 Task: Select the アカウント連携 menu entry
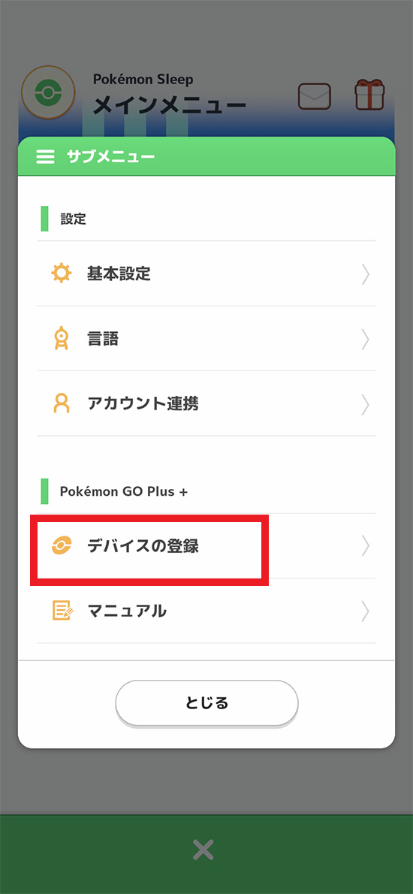(x=206, y=403)
